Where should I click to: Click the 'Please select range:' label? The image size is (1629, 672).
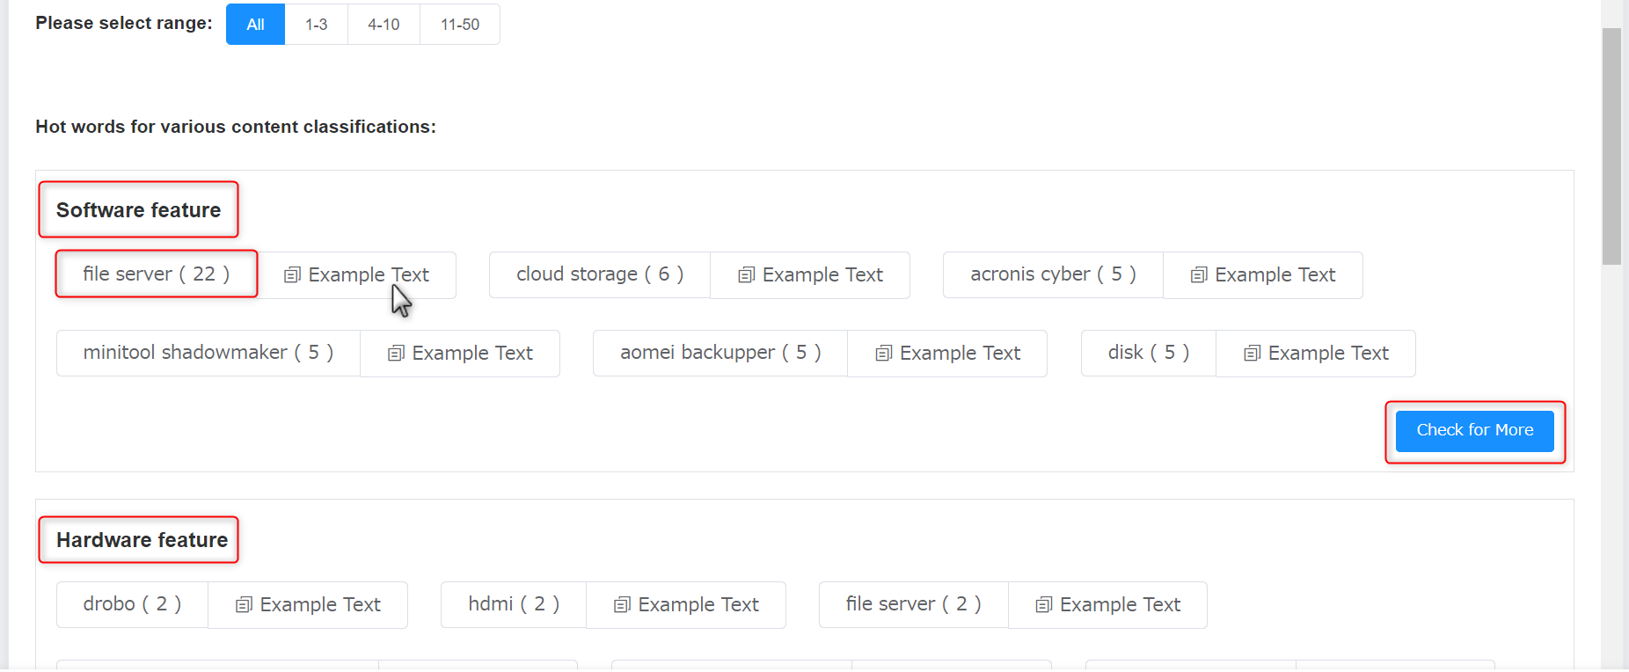[x=124, y=24]
